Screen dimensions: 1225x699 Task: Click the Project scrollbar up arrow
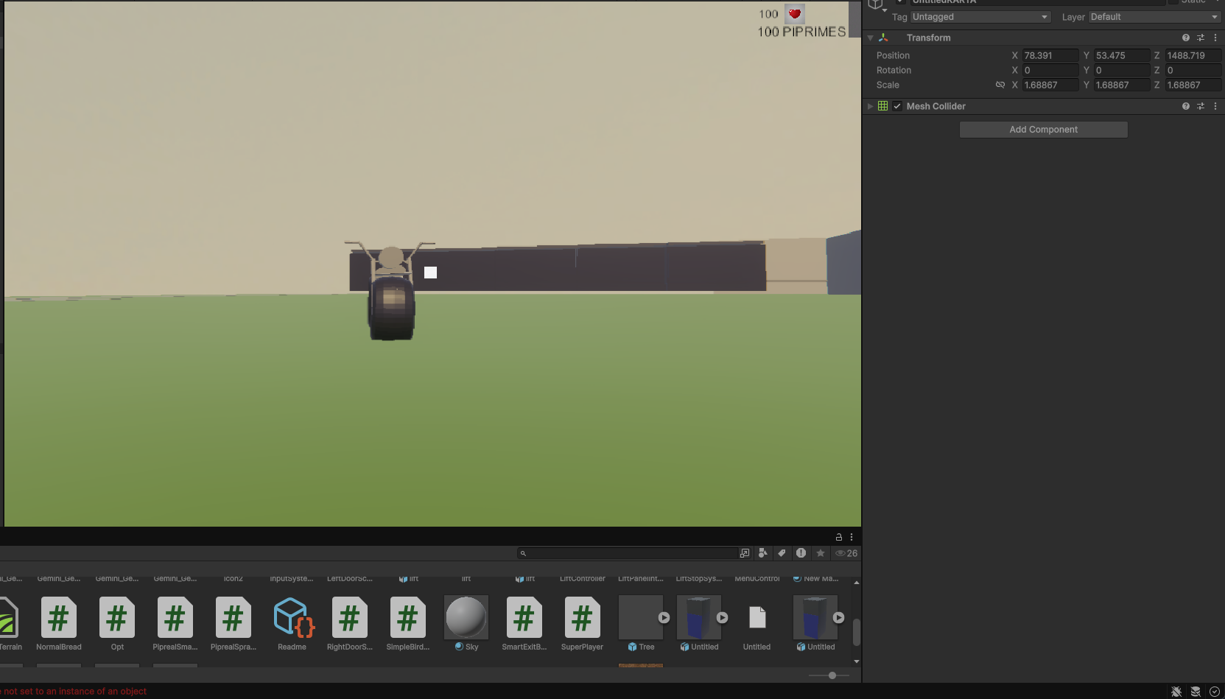click(x=856, y=583)
